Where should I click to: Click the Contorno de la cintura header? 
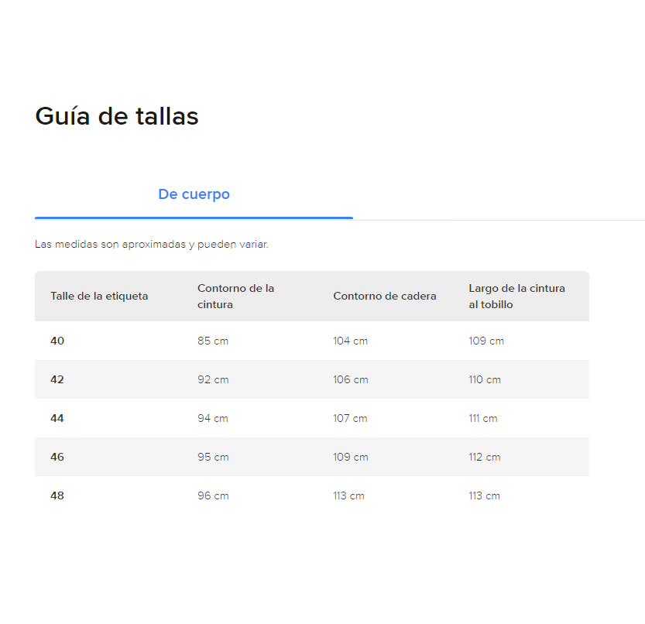tap(235, 296)
